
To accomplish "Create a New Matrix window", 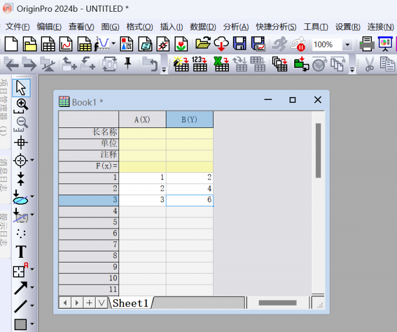I will 85,44.
